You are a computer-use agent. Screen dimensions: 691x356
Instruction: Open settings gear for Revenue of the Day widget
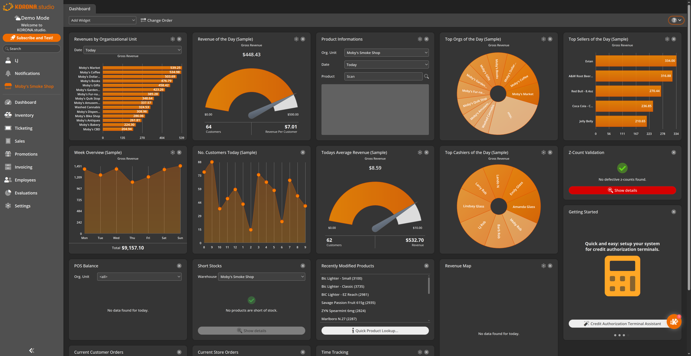click(296, 39)
